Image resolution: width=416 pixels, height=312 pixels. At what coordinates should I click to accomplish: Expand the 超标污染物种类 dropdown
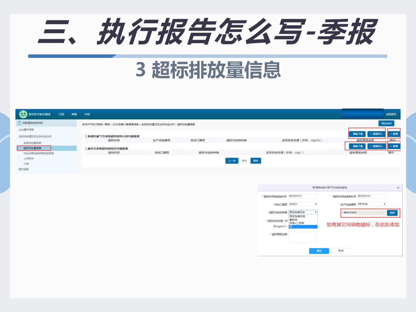(x=303, y=212)
